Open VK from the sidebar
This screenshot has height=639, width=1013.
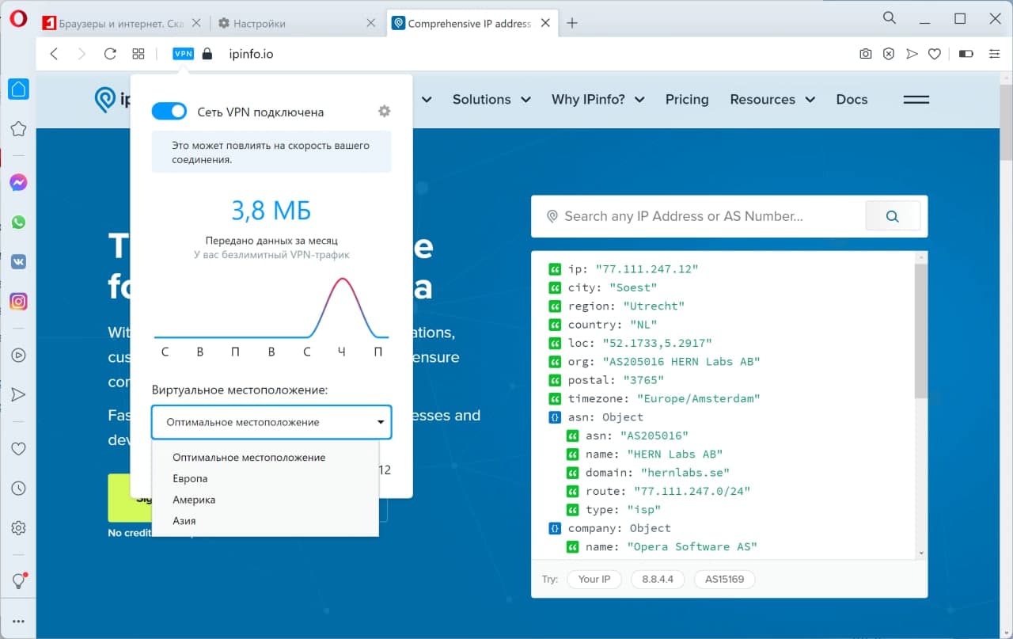pyautogui.click(x=18, y=261)
